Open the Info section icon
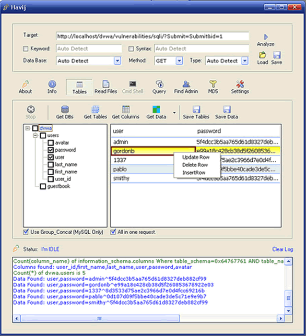306x336 pixels. (52, 84)
